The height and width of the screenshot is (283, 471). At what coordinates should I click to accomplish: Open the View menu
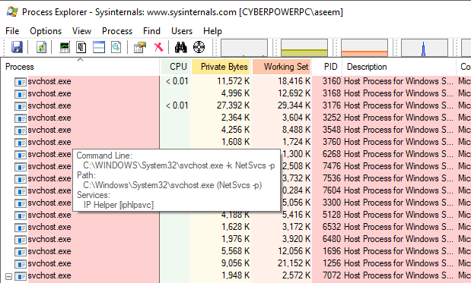pos(81,31)
